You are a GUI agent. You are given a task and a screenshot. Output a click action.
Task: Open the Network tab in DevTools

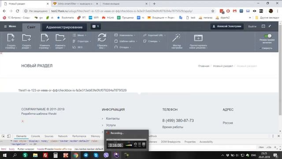click(63, 136)
